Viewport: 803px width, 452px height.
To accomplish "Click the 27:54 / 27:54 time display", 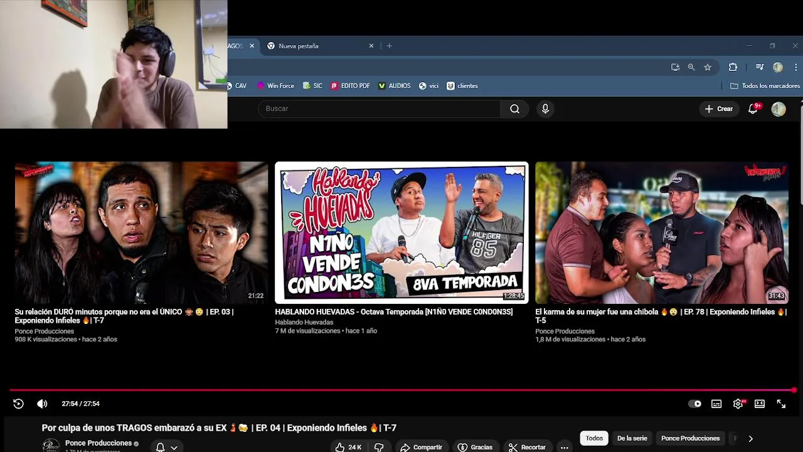I will (x=80, y=404).
